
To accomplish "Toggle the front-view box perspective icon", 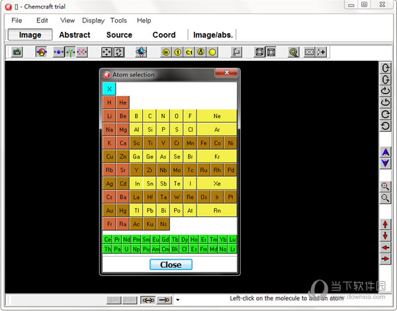I will click(x=271, y=52).
